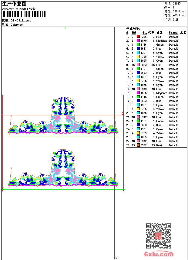
Task: Click the title 生产作业图
Action: coord(14,4)
